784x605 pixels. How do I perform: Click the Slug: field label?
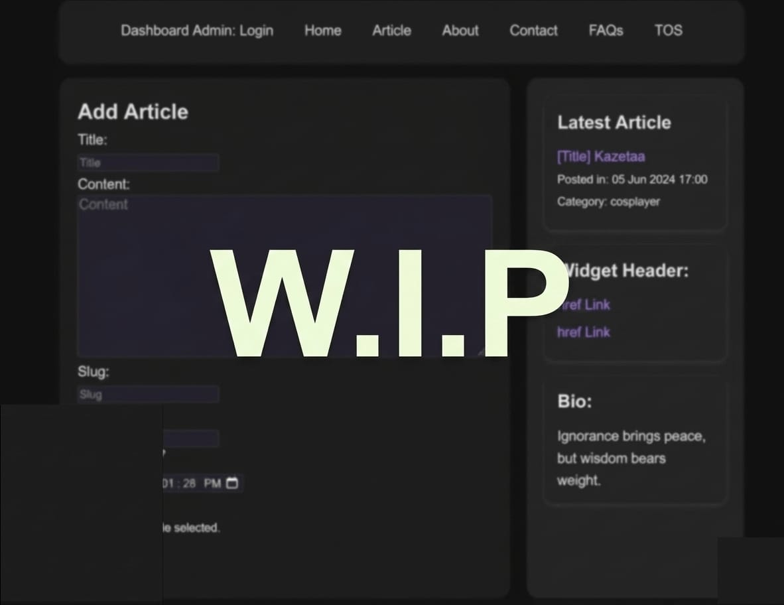point(93,371)
